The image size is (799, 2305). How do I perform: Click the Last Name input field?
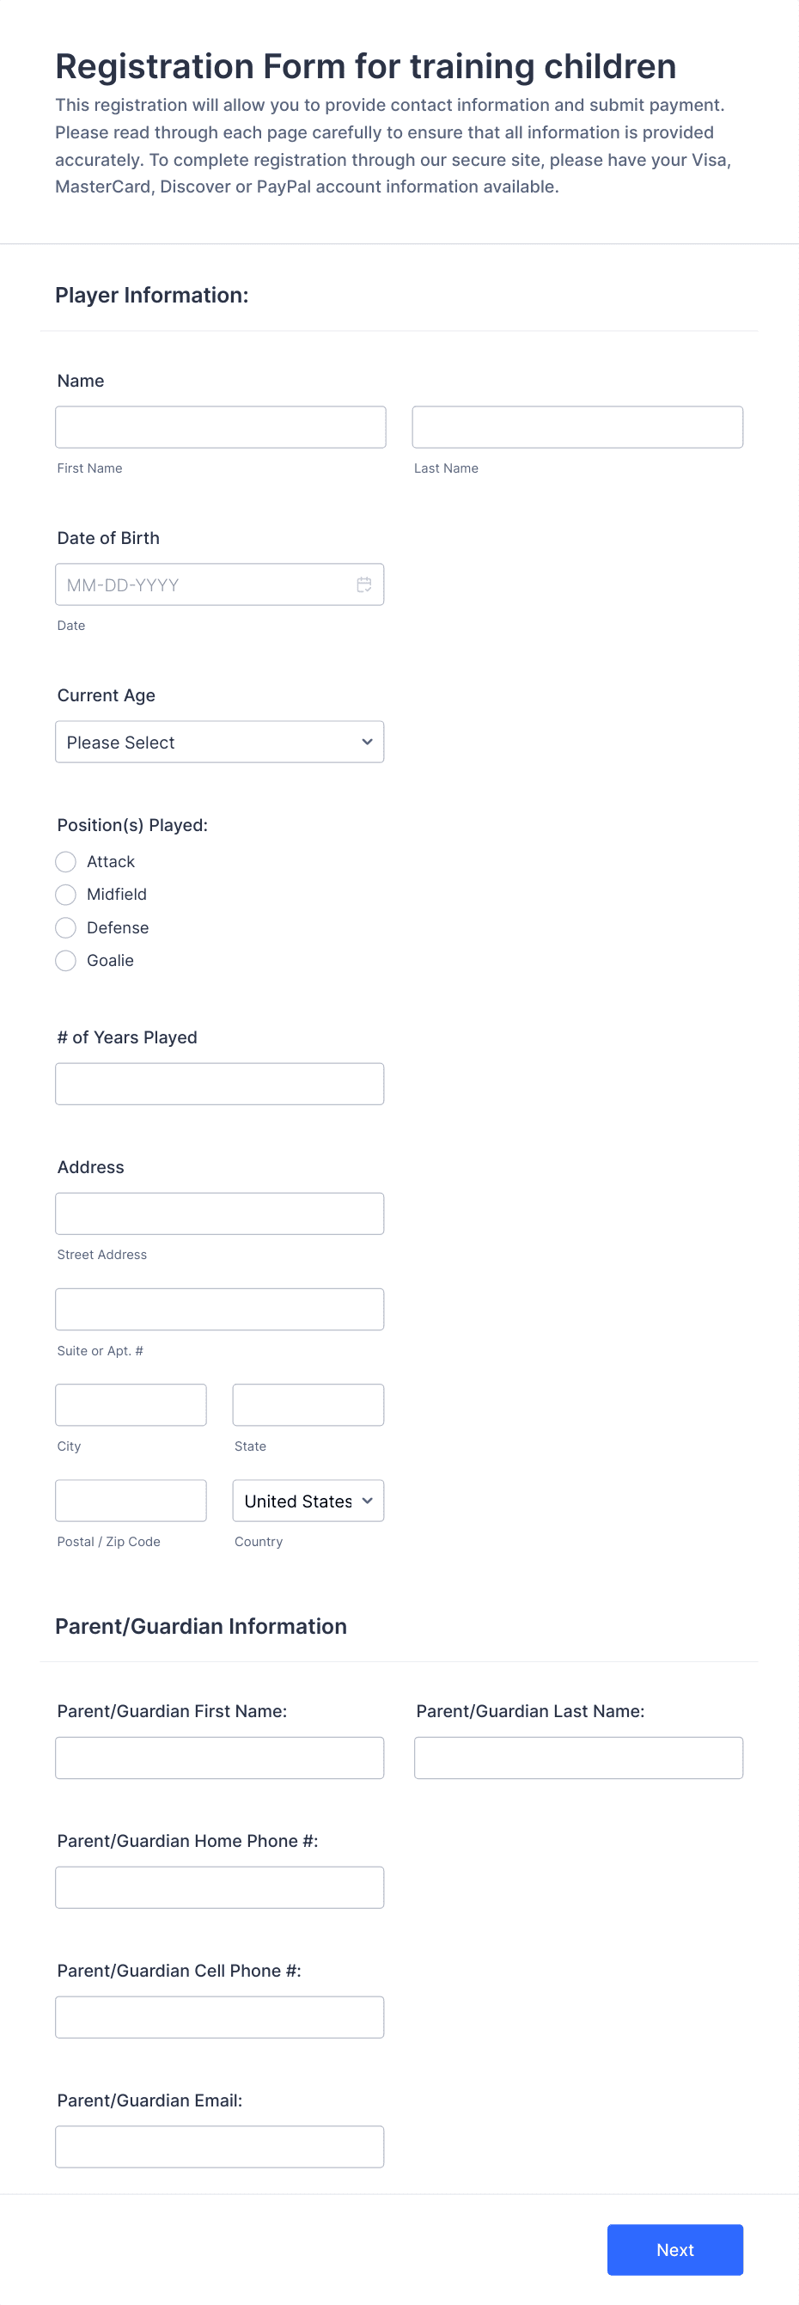(577, 427)
